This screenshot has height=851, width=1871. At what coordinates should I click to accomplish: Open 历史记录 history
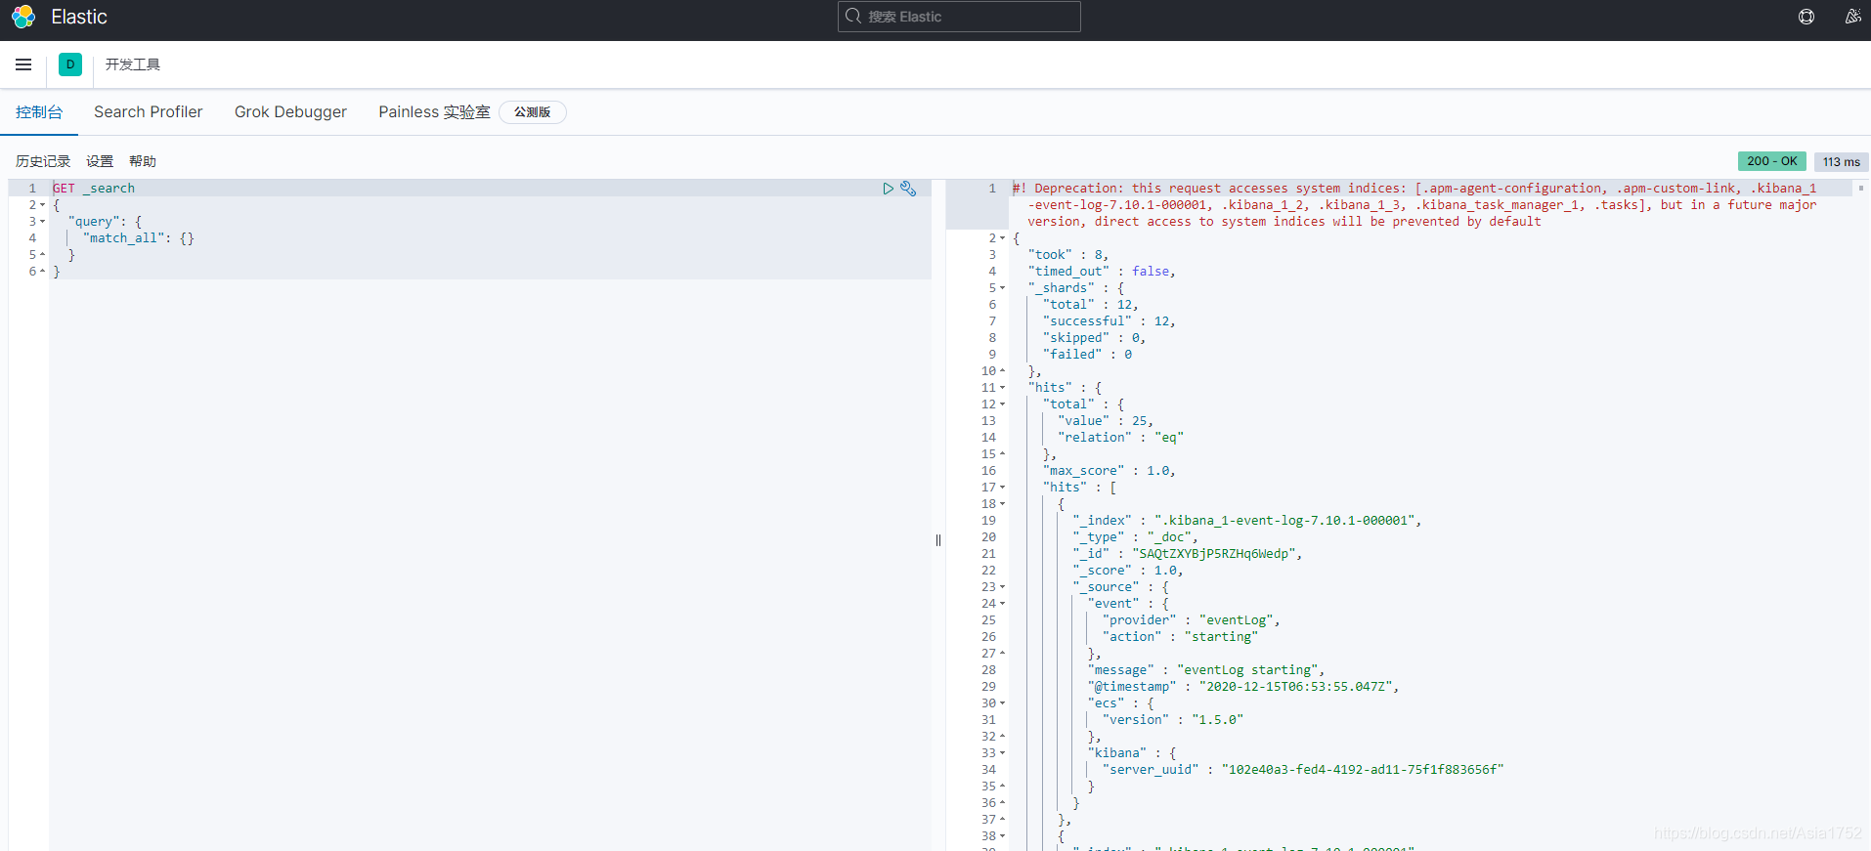pyautogui.click(x=43, y=161)
